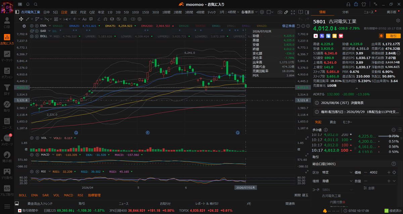Open メッセージ with unread badge
The image size is (403, 214).
(7, 140)
